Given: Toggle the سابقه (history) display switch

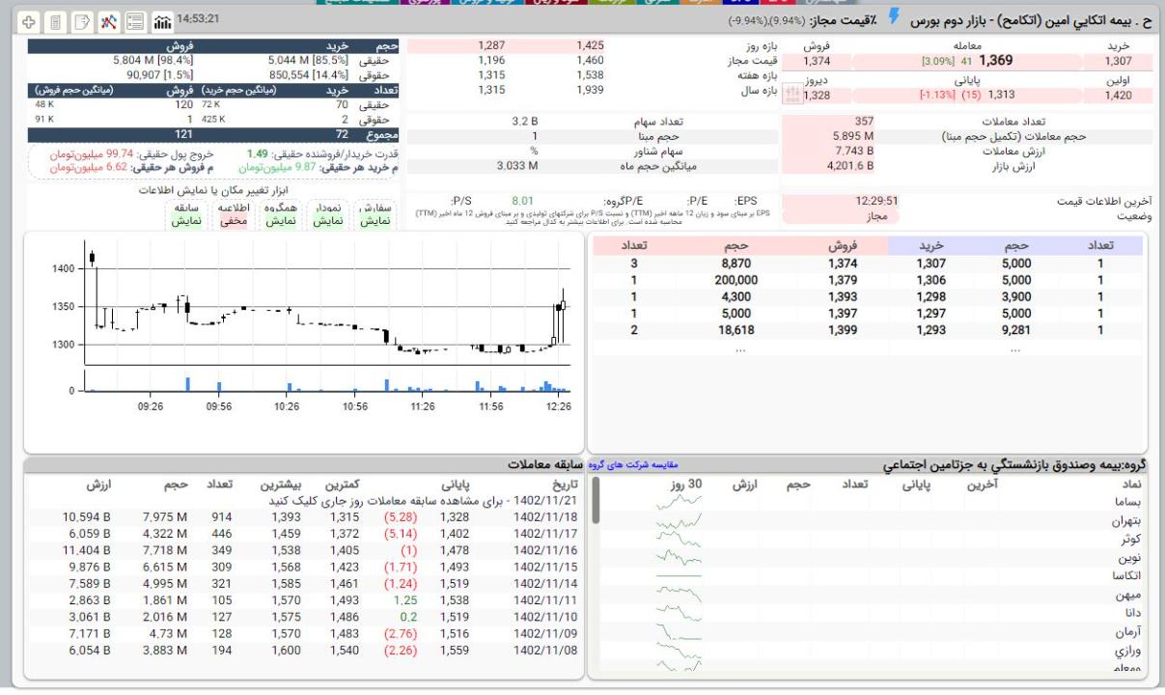Looking at the screenshot, I should point(187,214).
